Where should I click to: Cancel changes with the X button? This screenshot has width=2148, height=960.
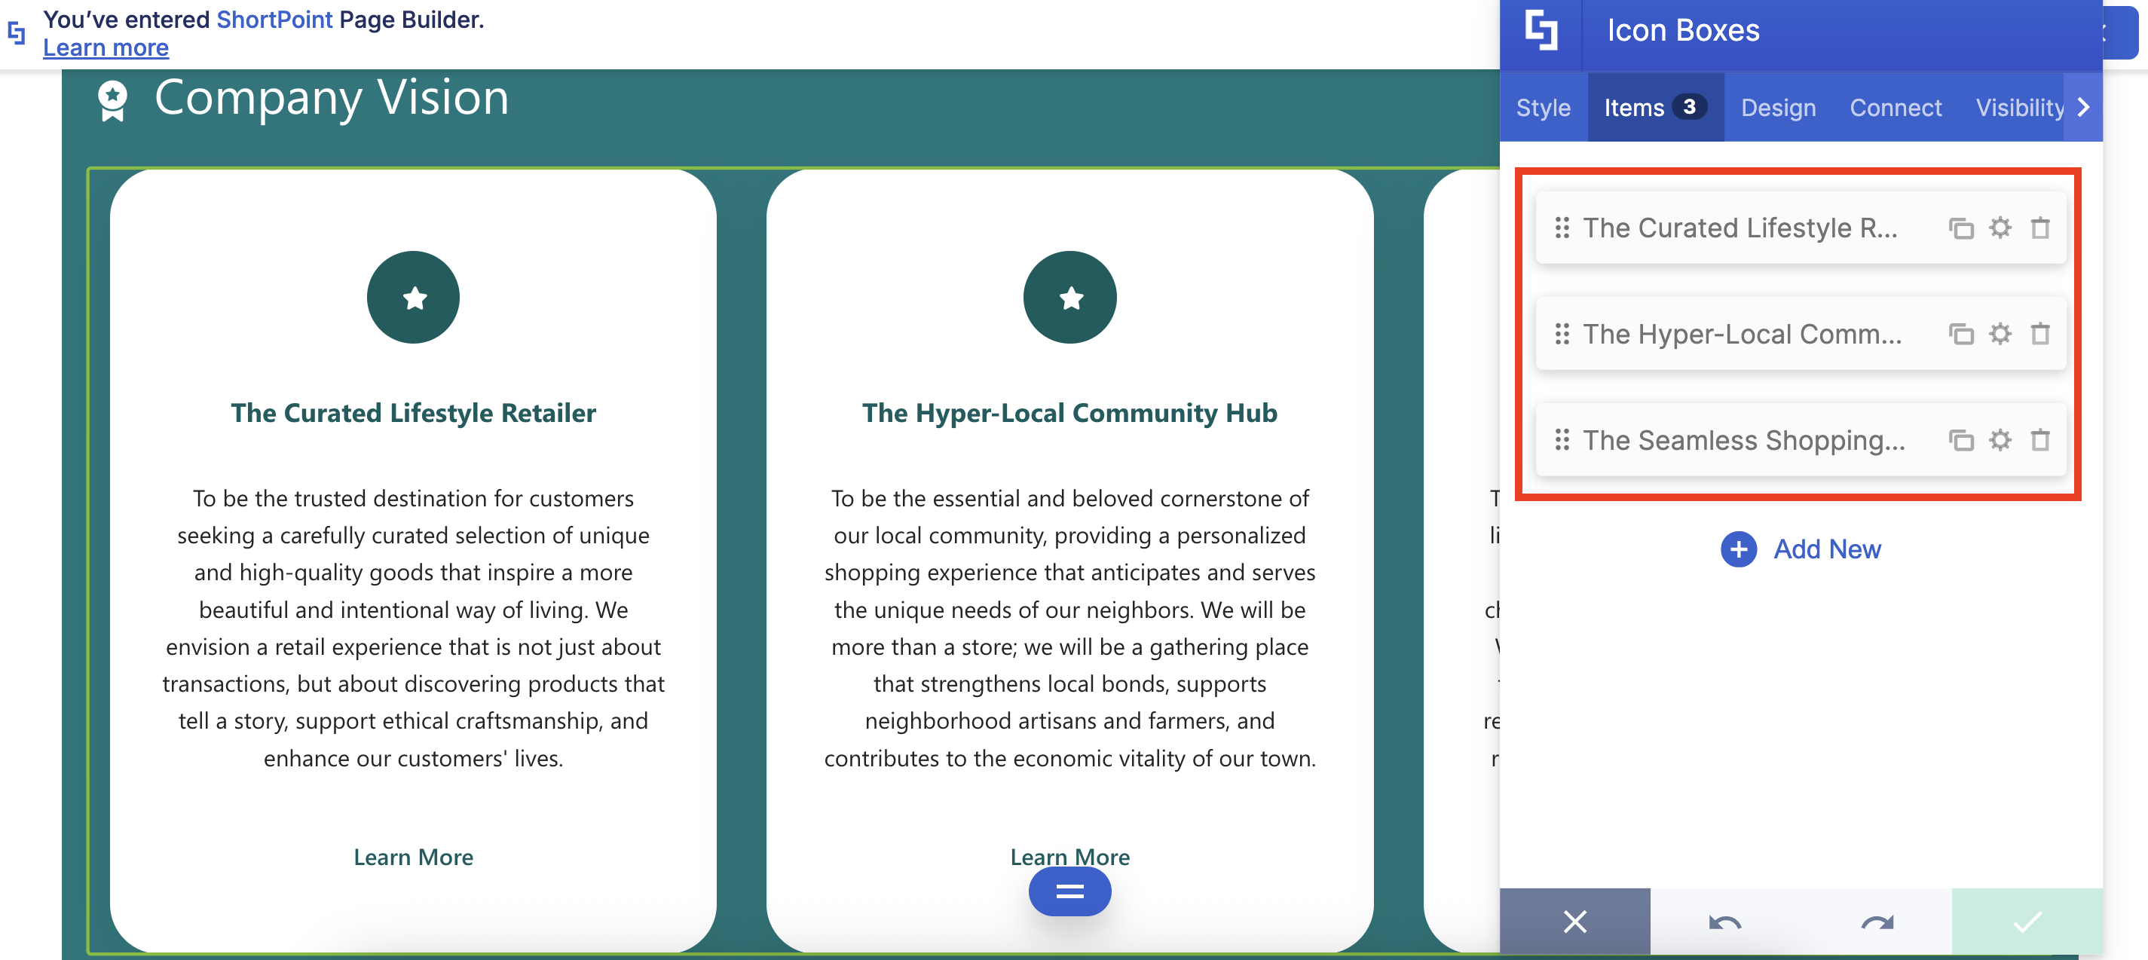[1574, 922]
